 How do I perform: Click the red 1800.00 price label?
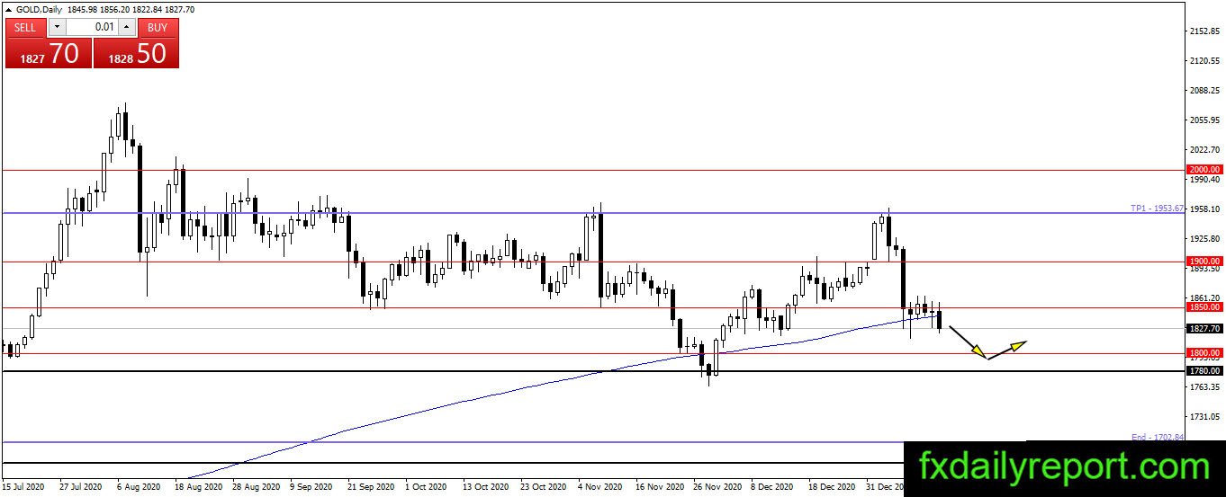[1203, 353]
